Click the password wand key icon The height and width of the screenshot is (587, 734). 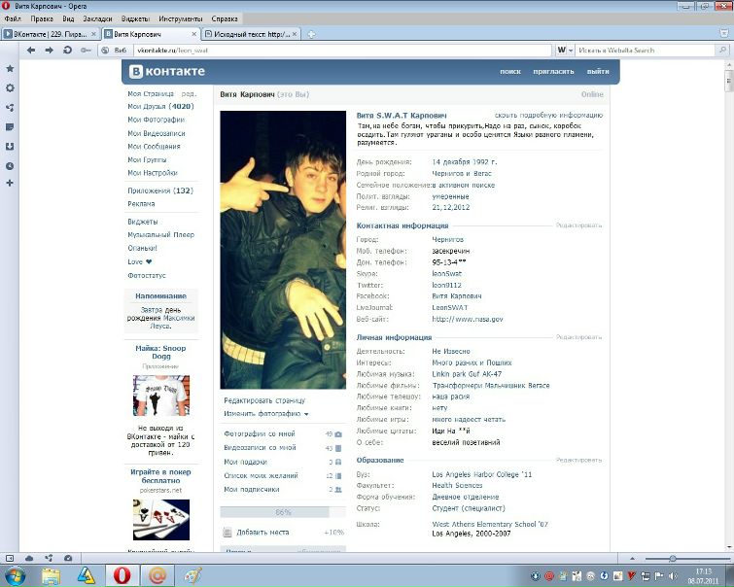tap(87, 50)
